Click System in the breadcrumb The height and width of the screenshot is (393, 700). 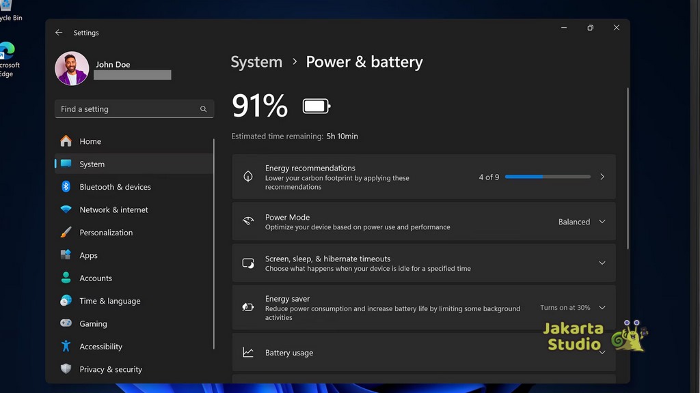pyautogui.click(x=256, y=62)
